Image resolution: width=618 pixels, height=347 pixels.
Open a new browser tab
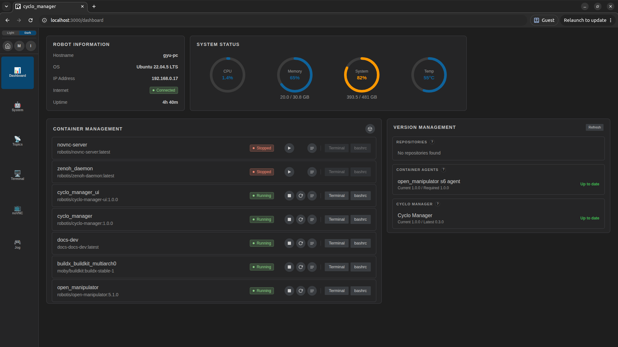[94, 6]
